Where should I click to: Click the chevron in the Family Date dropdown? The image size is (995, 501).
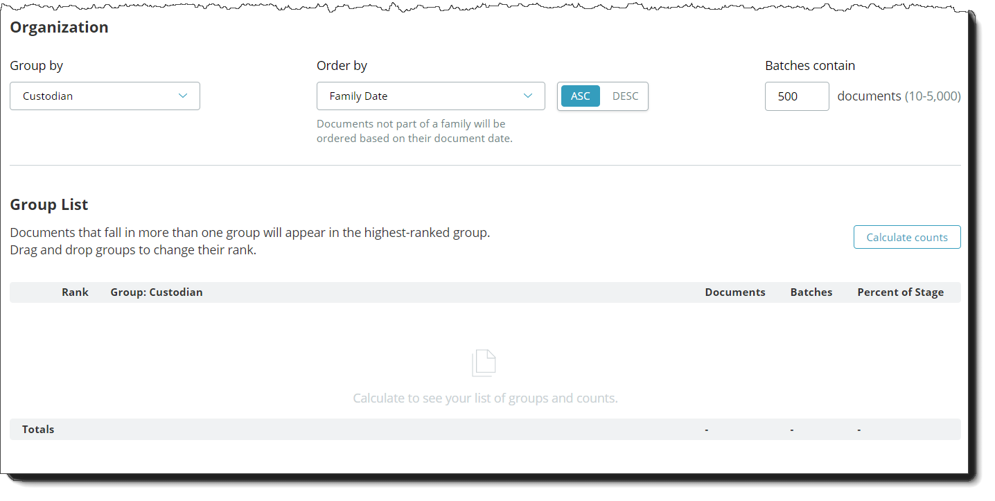tap(528, 96)
